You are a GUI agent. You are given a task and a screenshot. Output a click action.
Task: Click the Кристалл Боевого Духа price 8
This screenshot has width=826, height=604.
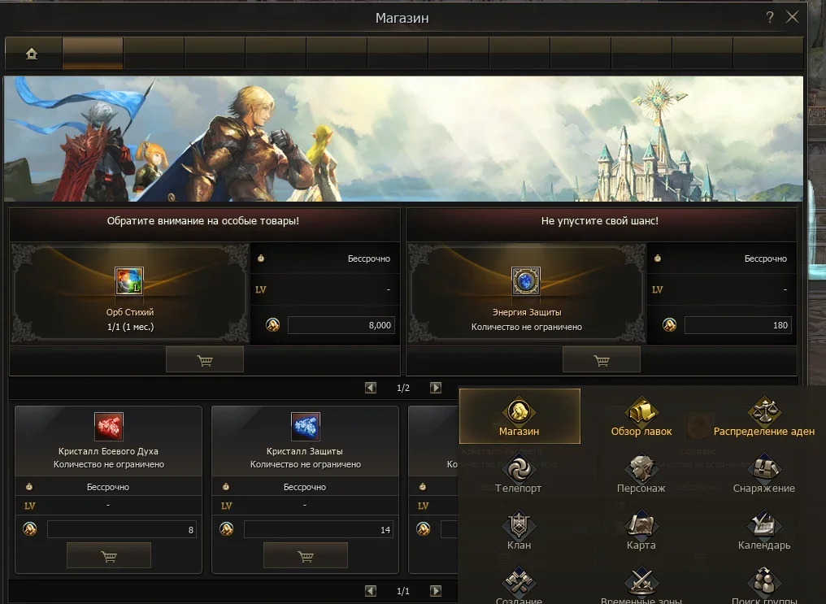coord(122,529)
